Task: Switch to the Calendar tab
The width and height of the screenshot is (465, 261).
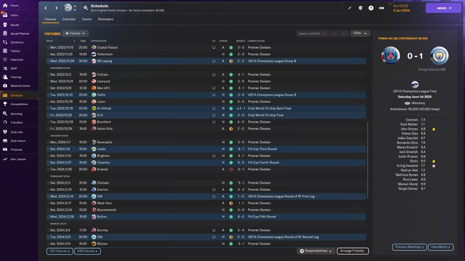Action: tap(69, 19)
